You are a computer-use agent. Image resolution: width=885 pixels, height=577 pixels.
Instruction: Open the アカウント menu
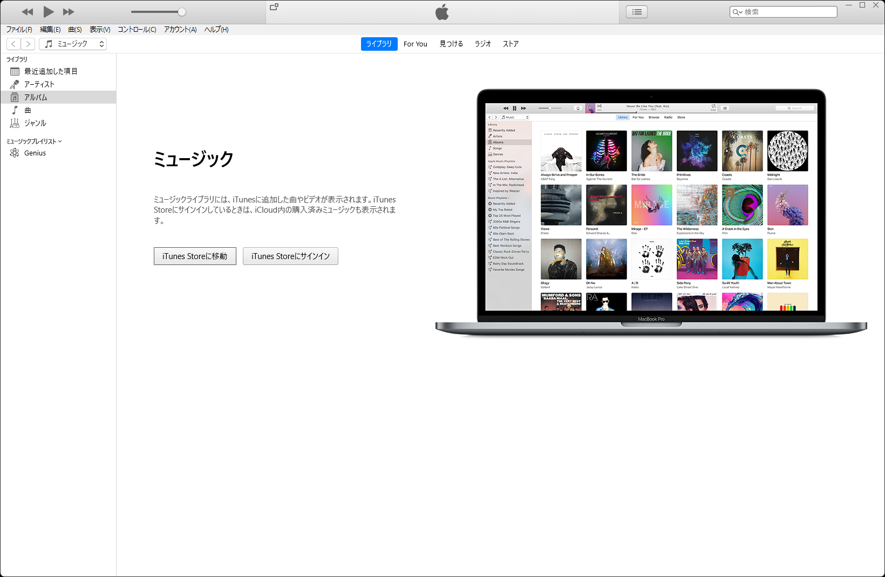pyautogui.click(x=180, y=30)
